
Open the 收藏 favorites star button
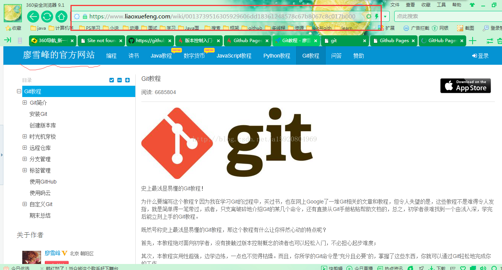point(14,28)
